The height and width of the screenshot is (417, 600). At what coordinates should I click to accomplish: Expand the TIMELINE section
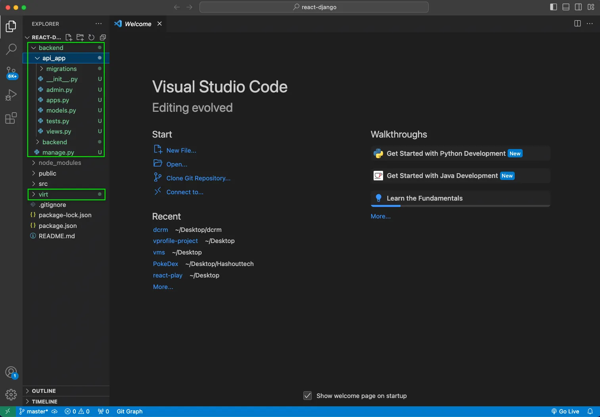[x=66, y=402]
